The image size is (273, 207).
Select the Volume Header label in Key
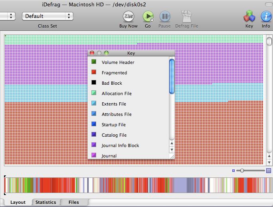[x=118, y=62]
